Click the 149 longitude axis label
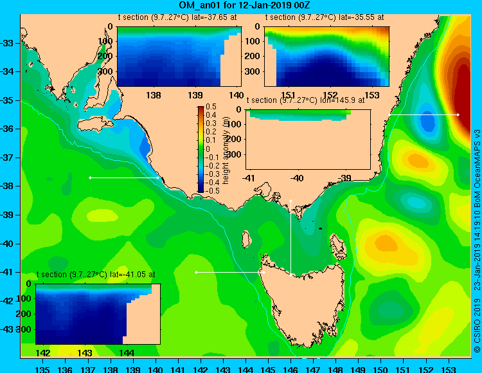The image size is (482, 373). [358, 370]
